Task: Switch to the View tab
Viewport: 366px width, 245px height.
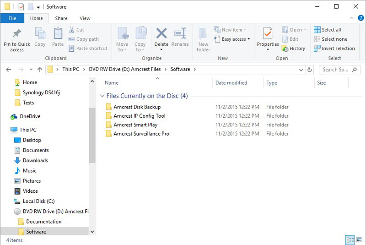Action: 85,18
